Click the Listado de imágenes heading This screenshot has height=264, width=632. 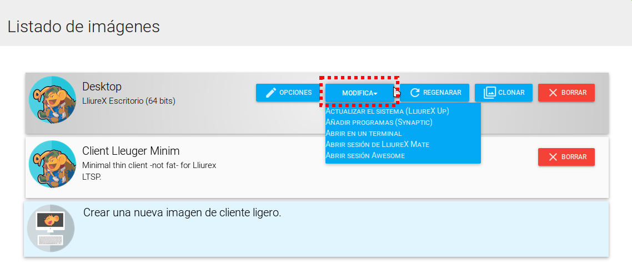tap(83, 26)
